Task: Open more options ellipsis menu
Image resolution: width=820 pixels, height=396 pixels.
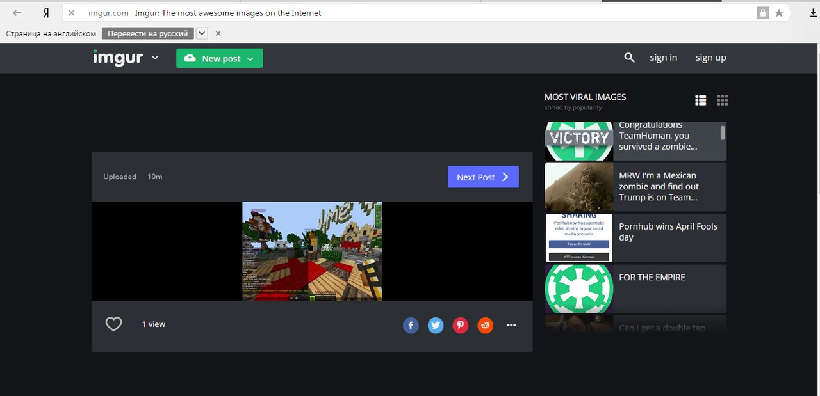Action: point(511,325)
